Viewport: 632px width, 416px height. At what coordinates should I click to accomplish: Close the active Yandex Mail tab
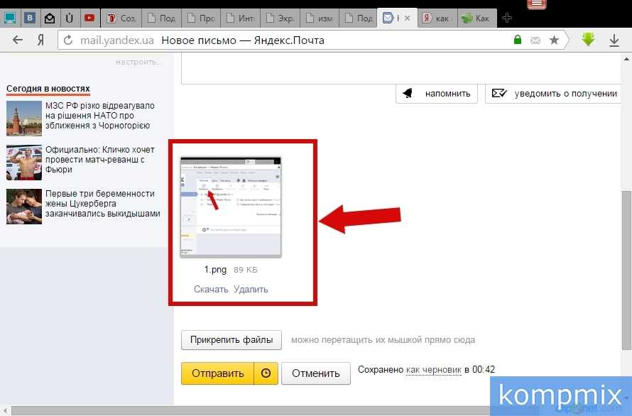(x=407, y=18)
